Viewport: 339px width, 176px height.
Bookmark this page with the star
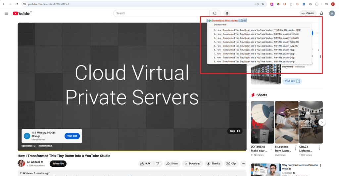[x=263, y=4]
